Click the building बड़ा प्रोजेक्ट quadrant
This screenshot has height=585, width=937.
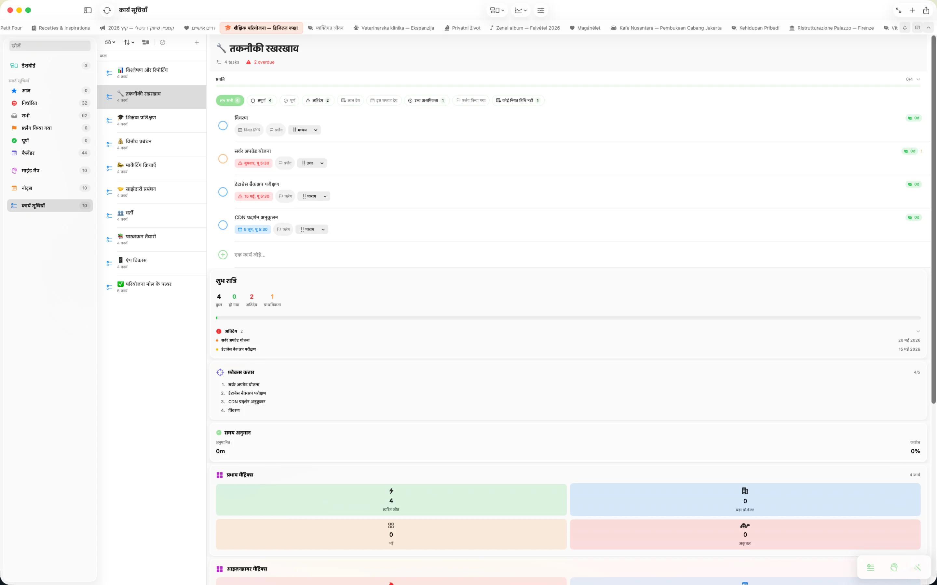[745, 500]
